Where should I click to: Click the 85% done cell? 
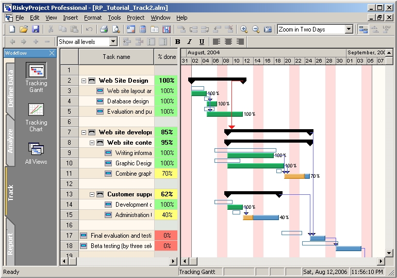coord(167,132)
